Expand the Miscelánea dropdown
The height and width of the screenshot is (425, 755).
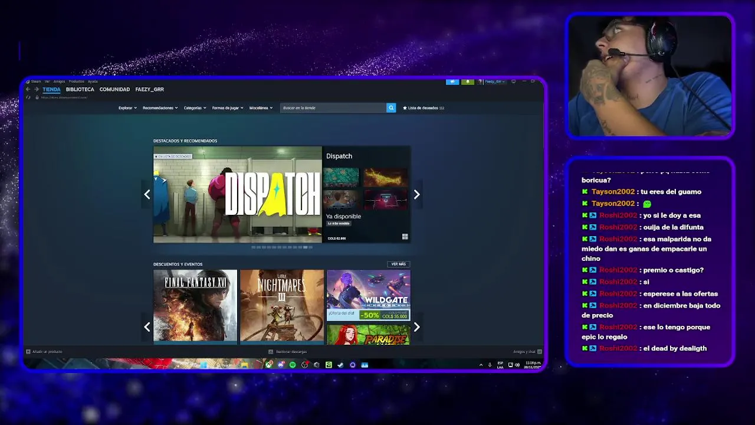261,108
